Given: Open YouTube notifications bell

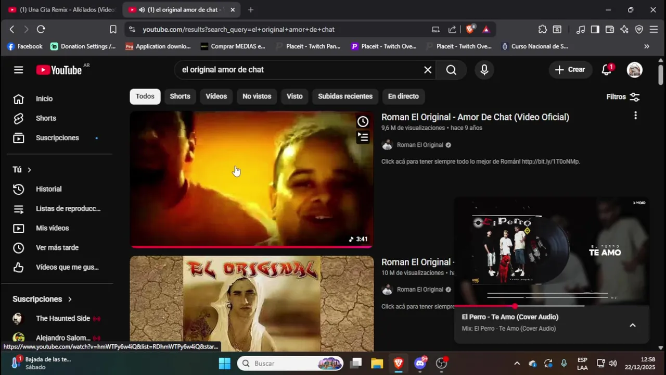Looking at the screenshot, I should pyautogui.click(x=607, y=70).
